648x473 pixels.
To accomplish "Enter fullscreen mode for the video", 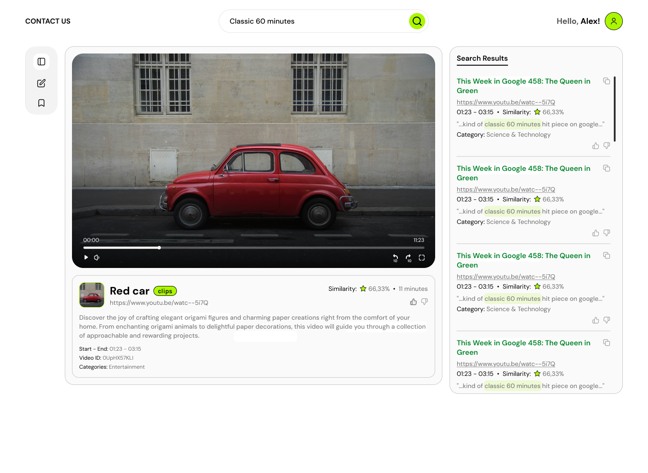I will (x=422, y=258).
